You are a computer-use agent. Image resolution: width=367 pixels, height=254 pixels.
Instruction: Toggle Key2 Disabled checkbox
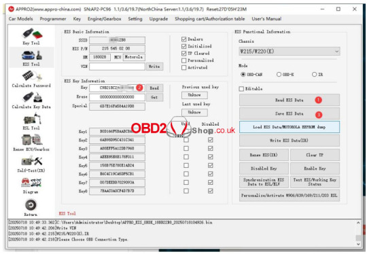pyautogui.click(x=211, y=140)
